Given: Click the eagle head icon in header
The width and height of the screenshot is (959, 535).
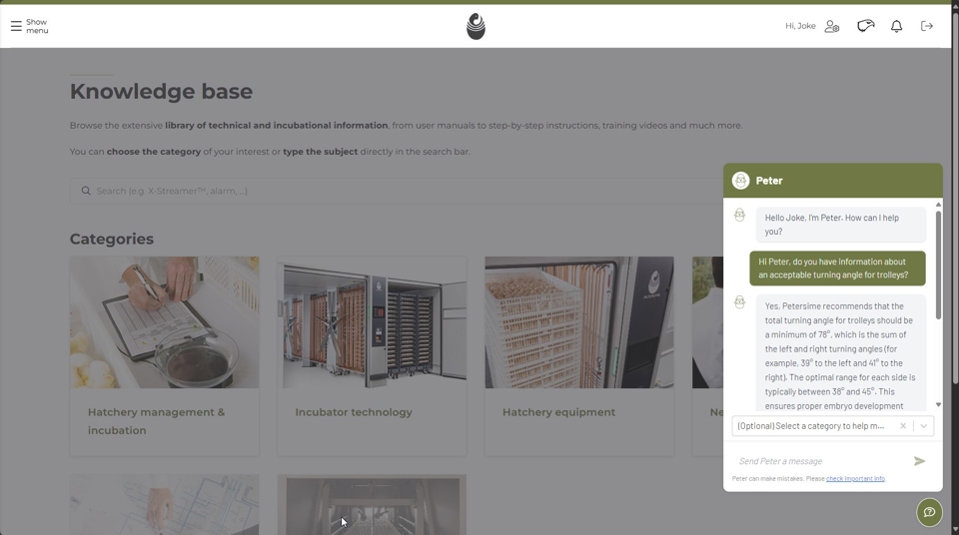Looking at the screenshot, I should [865, 26].
